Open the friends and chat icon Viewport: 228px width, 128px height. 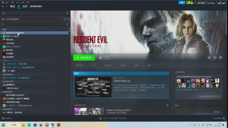coord(224,118)
